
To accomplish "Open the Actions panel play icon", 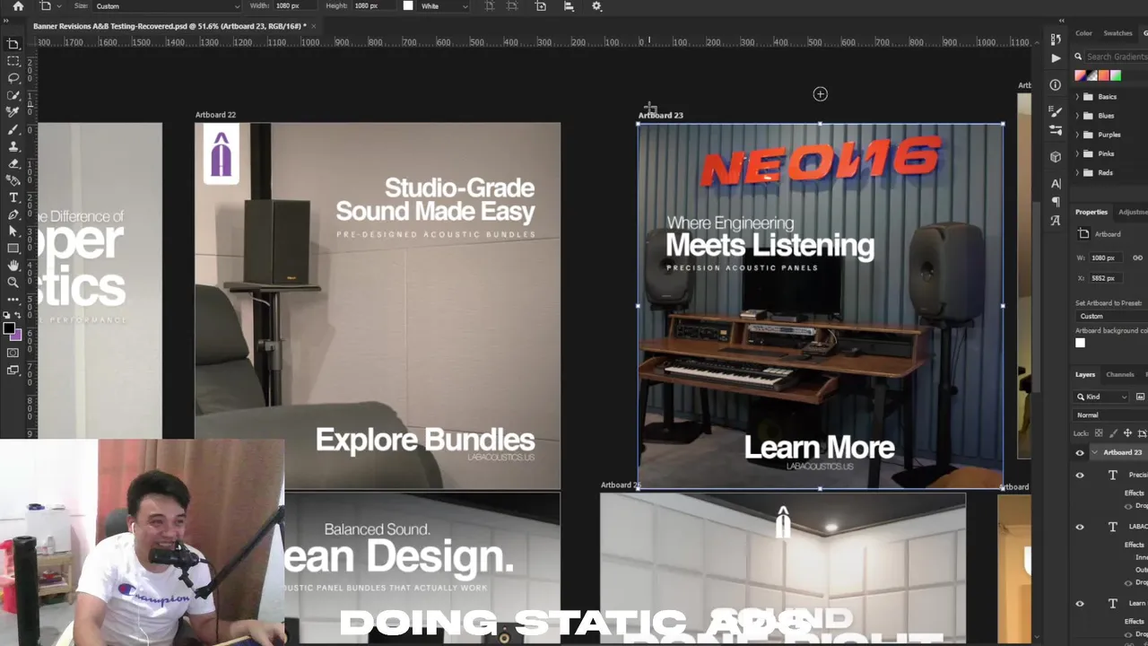I will click(x=1056, y=57).
